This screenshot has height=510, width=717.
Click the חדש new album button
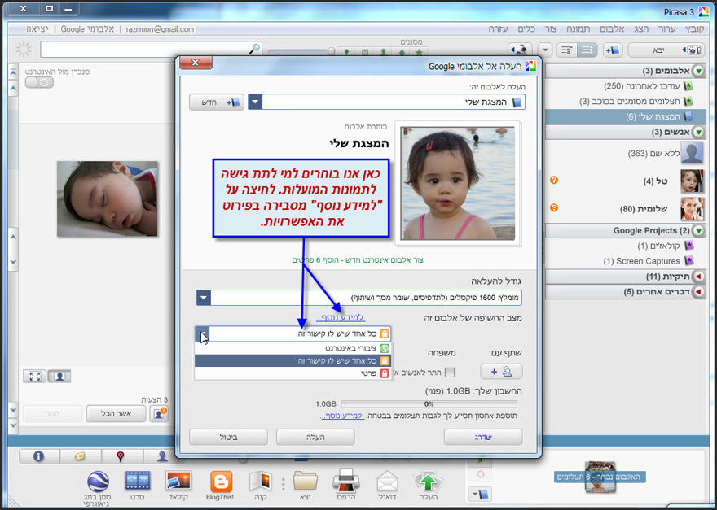217,102
